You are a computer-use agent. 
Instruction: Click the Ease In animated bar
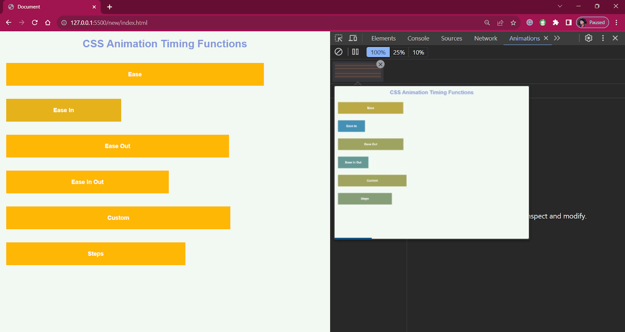64,110
